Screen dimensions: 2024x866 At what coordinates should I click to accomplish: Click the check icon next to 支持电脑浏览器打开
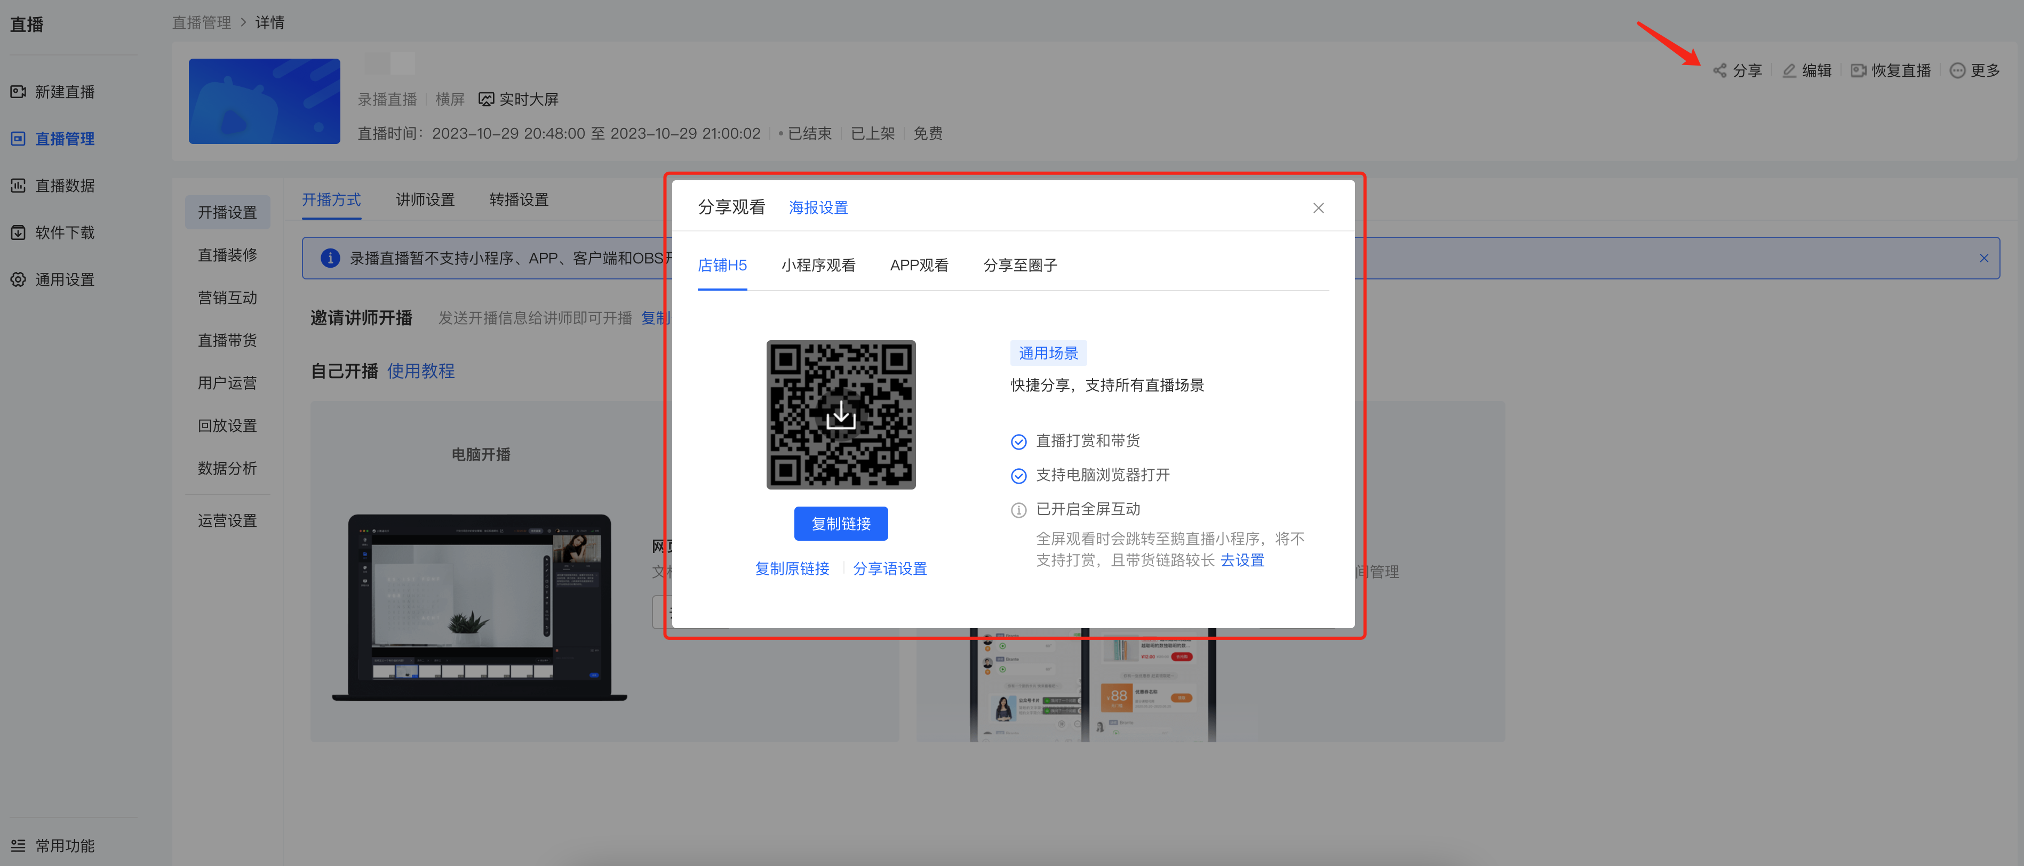tap(1018, 477)
